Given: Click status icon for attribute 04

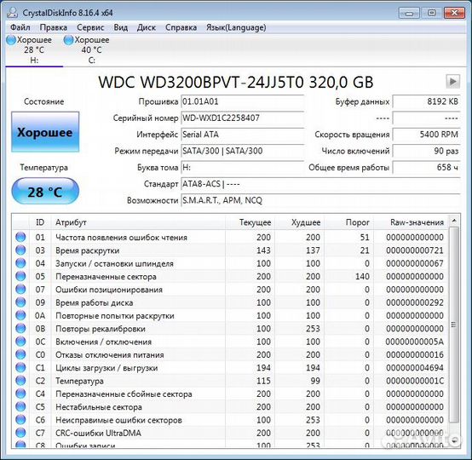Looking at the screenshot, I should (x=20, y=263).
